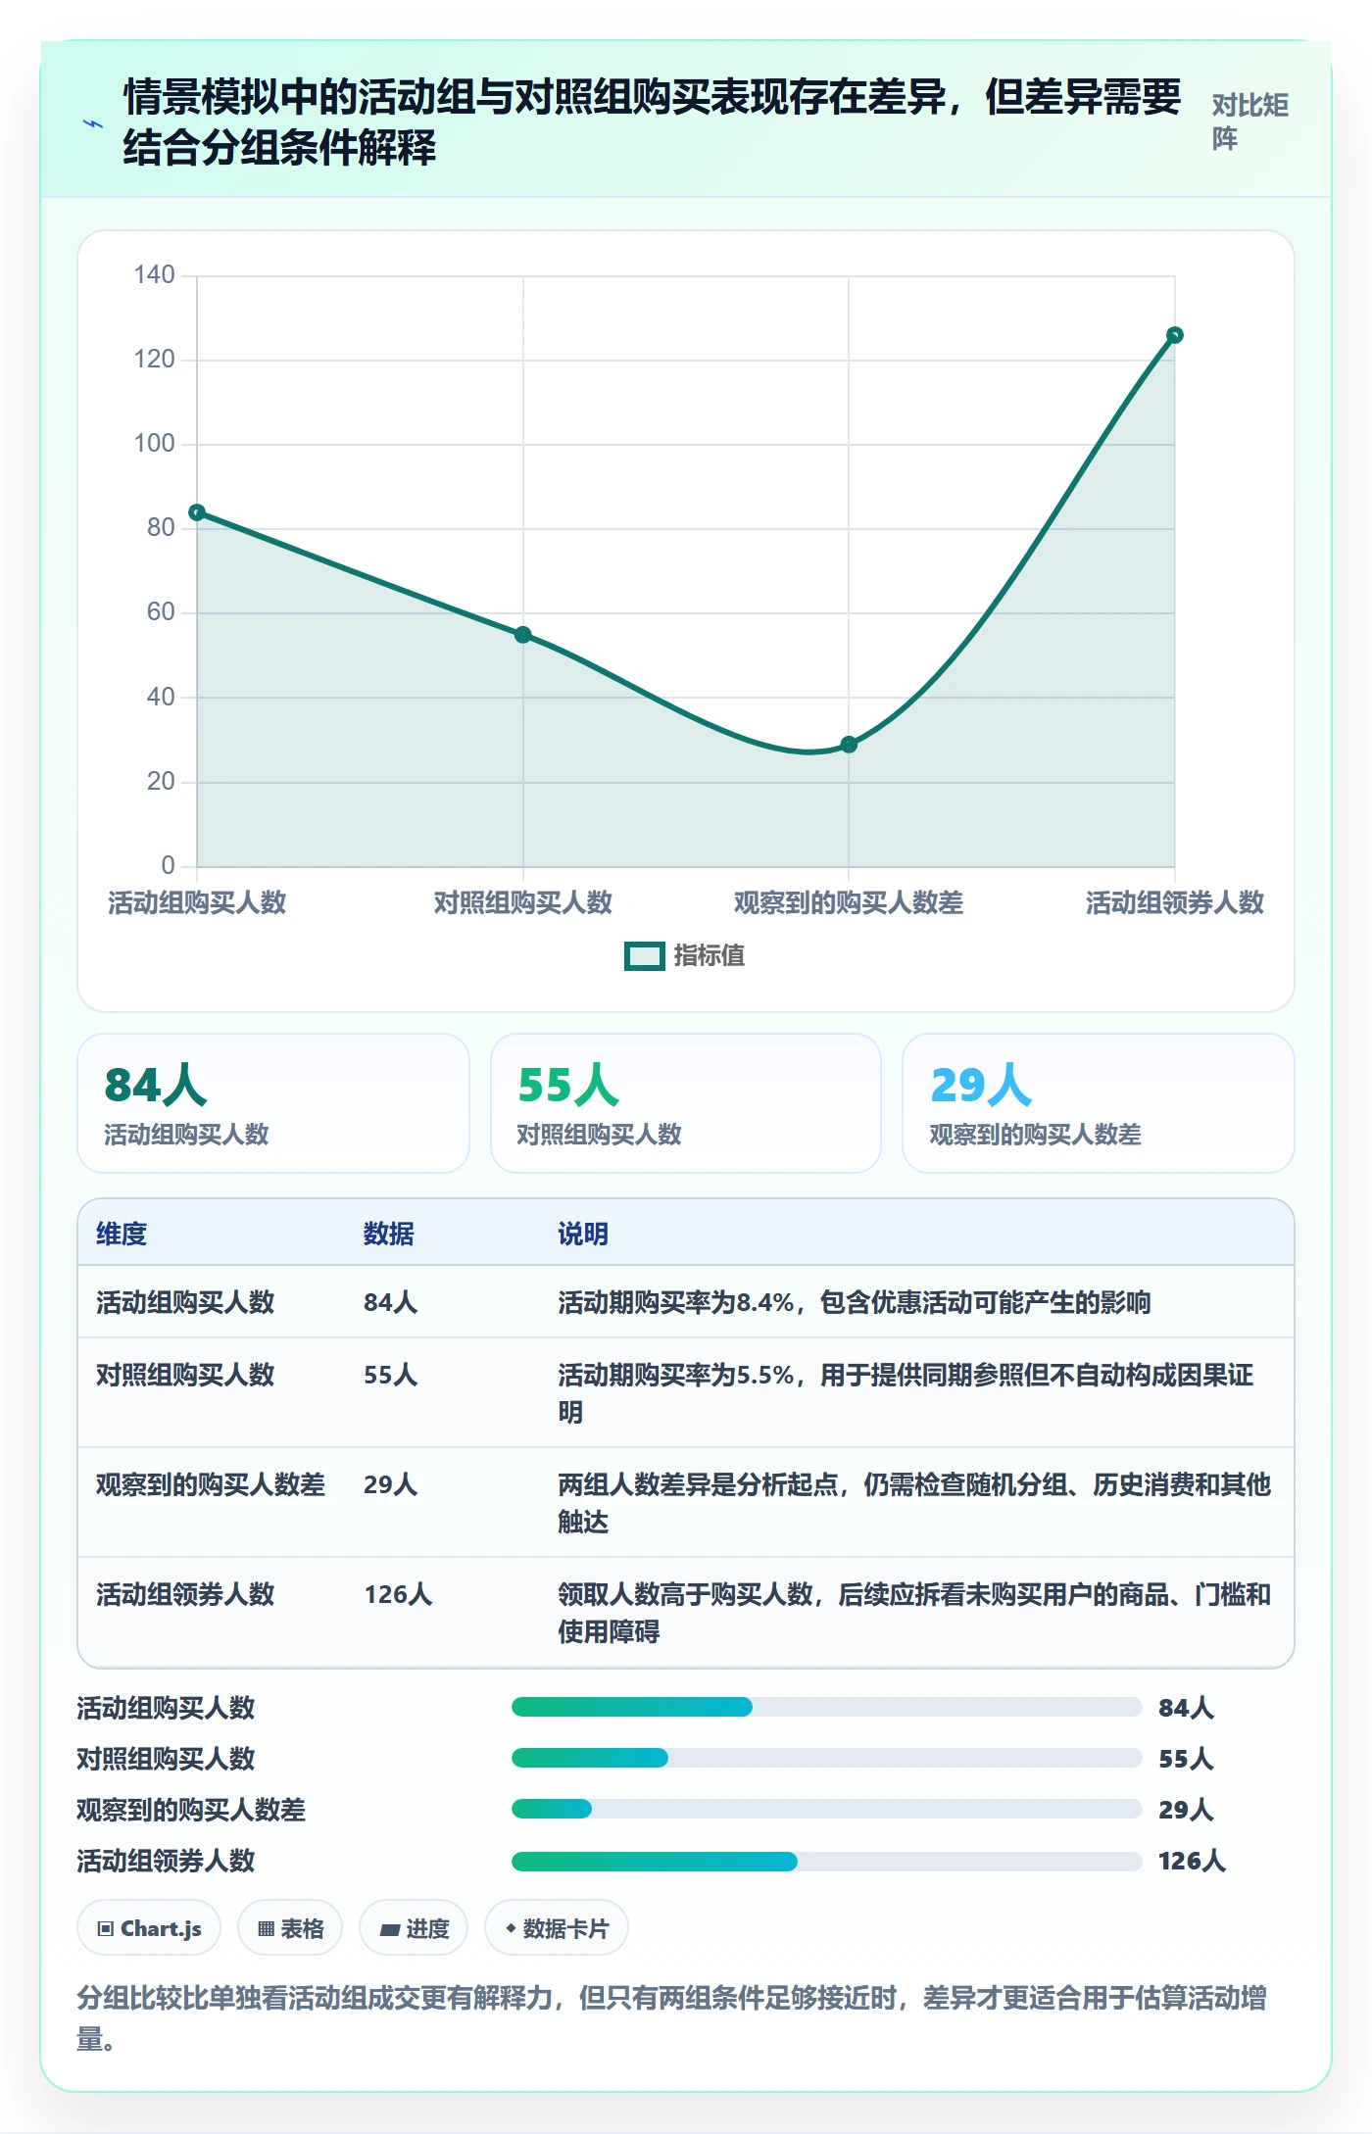
Task: Click the 说明 column header
Action: (583, 1234)
